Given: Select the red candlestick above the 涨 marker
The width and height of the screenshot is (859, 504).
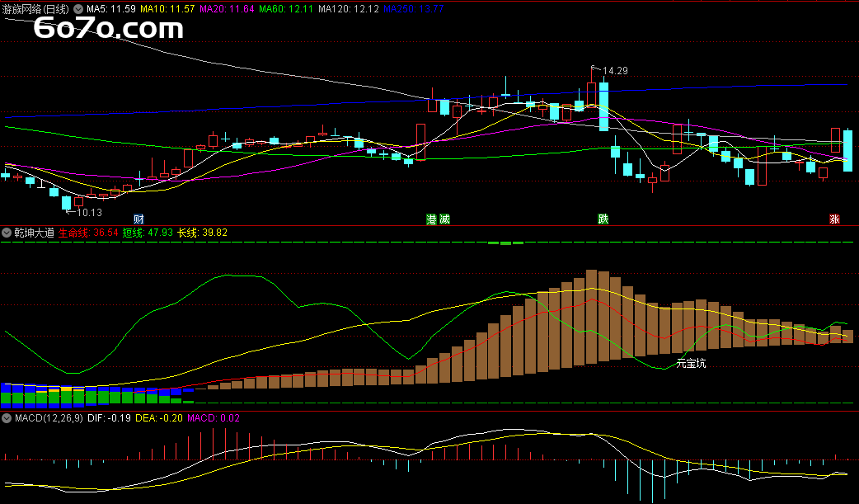Looking at the screenshot, I should tap(835, 140).
